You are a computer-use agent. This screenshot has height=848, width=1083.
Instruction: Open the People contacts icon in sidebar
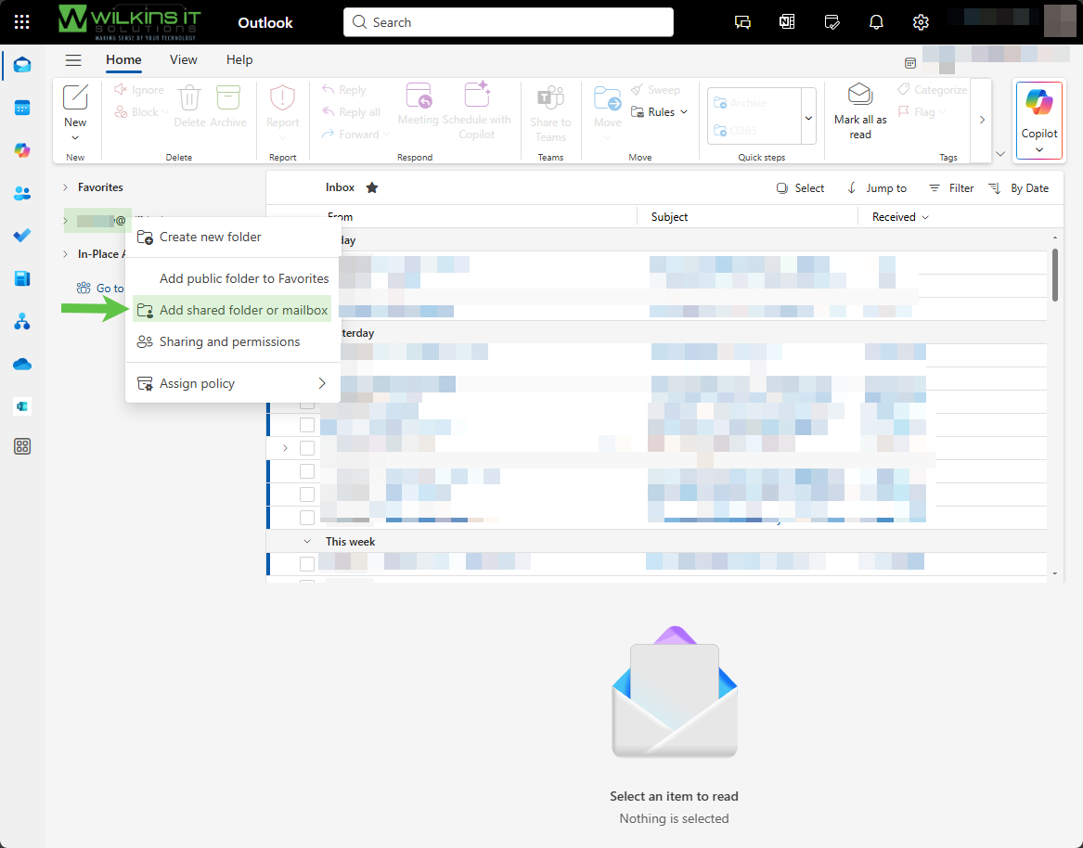22,193
